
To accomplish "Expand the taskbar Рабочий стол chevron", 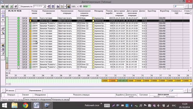I will tap(101, 104).
